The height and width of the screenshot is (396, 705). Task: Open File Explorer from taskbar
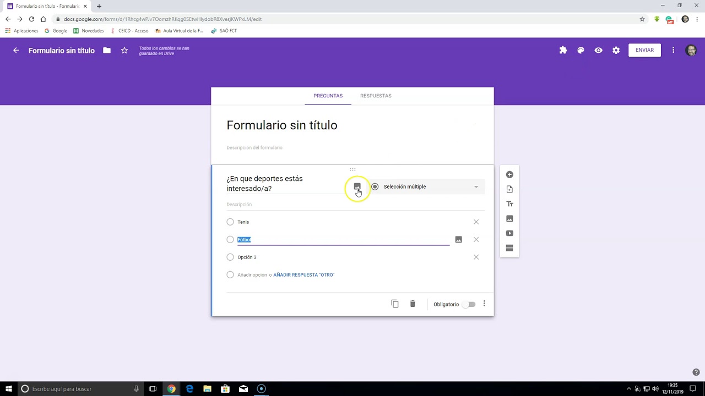(208, 389)
